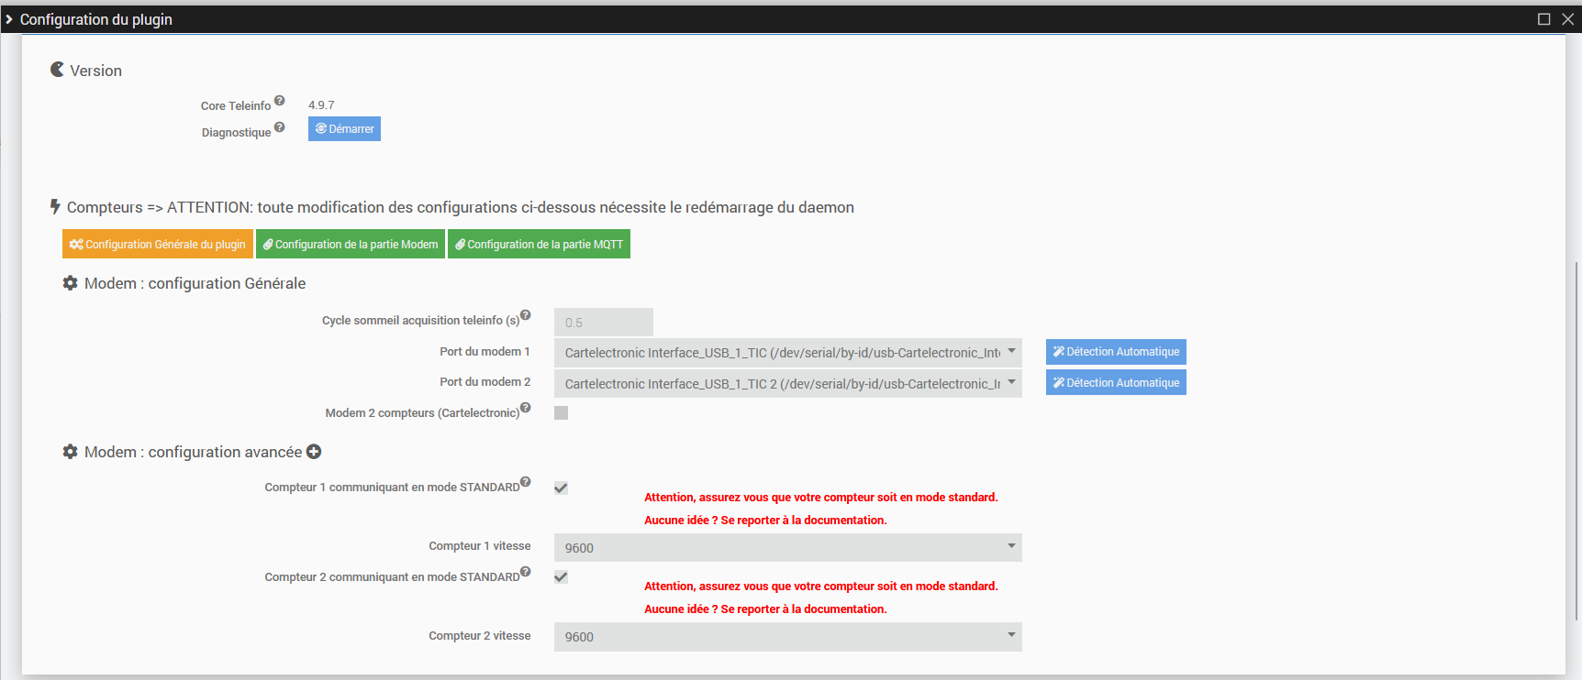Click Compteur 1 "Aucune idée ?" documentation note
Screen dimensions: 1582x680
point(765,521)
